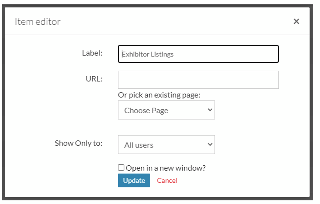Click the chevron arrow on All users
This screenshot has width=320, height=204.
[x=210, y=145]
